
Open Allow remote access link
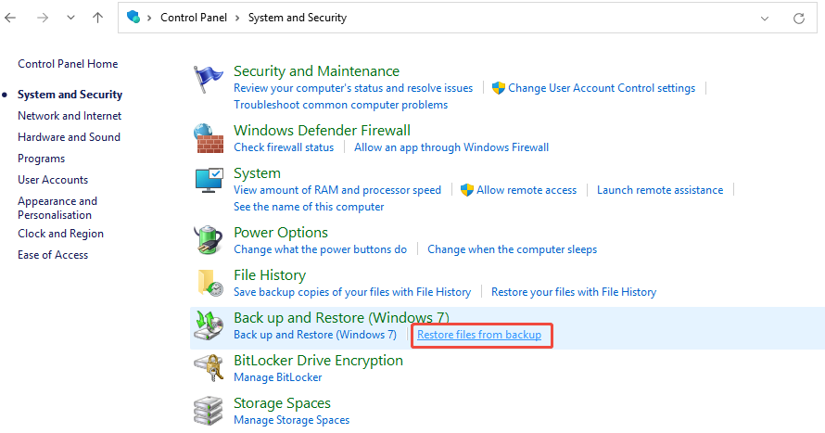[x=526, y=190]
